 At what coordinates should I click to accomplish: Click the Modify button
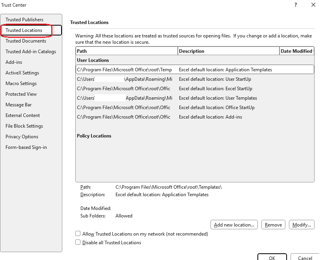coord(302,225)
